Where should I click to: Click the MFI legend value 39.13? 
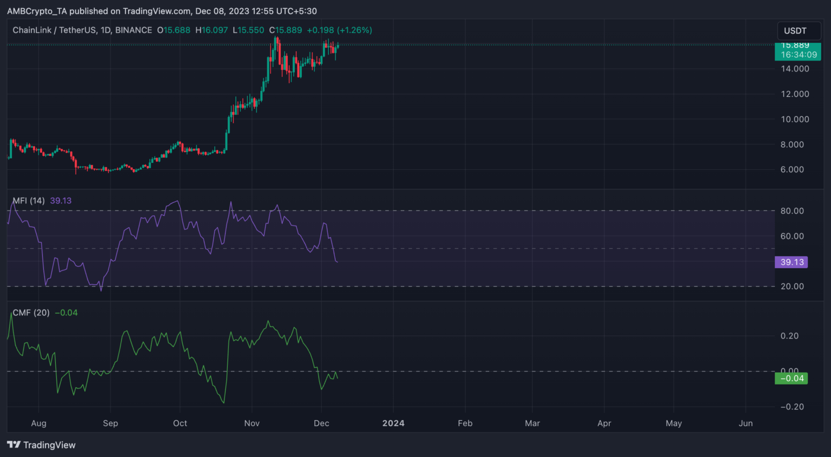click(61, 201)
